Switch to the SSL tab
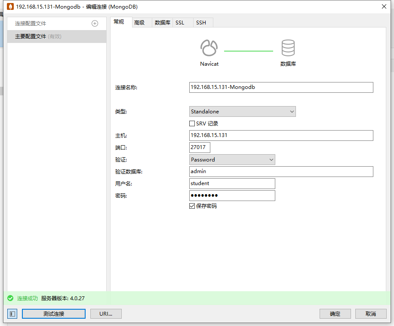Viewport: 394px width, 326px height. point(183,23)
